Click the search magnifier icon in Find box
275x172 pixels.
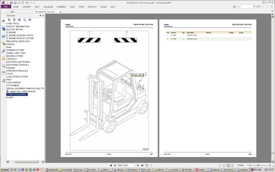[x=254, y=7]
